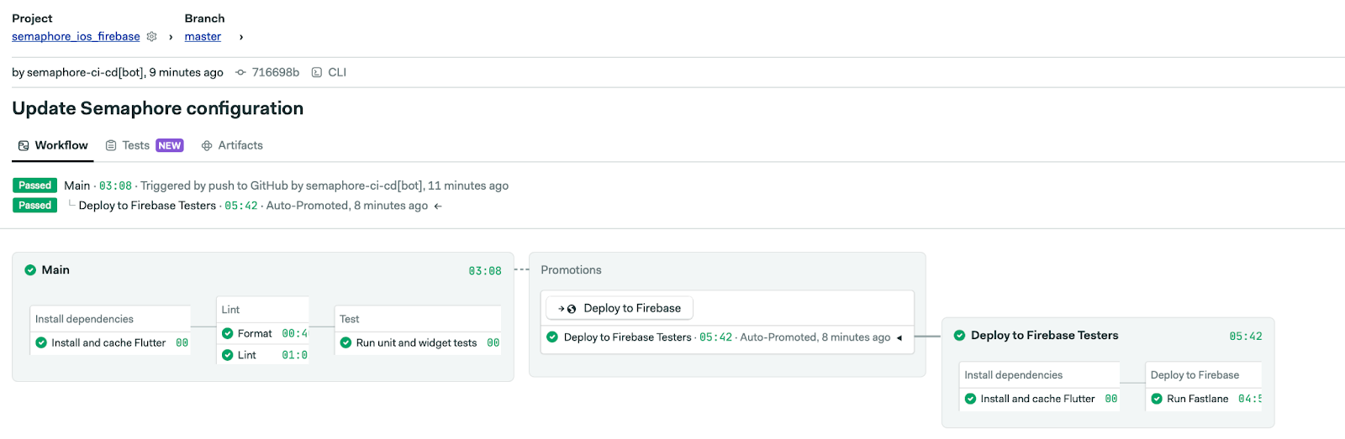Click the small triangle beside Auto-Promoted entry
Viewport: 1345px width, 439px height.
(x=899, y=338)
